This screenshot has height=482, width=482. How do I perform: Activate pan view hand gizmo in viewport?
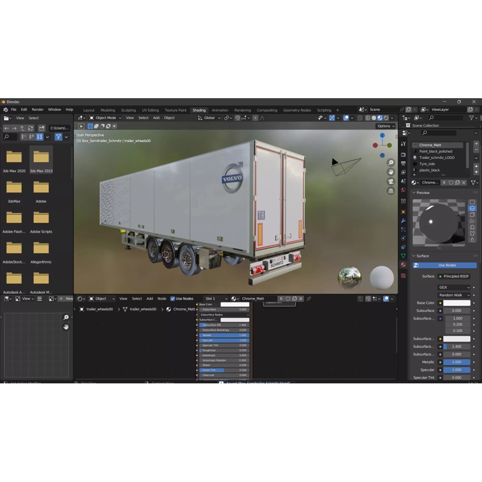391,172
